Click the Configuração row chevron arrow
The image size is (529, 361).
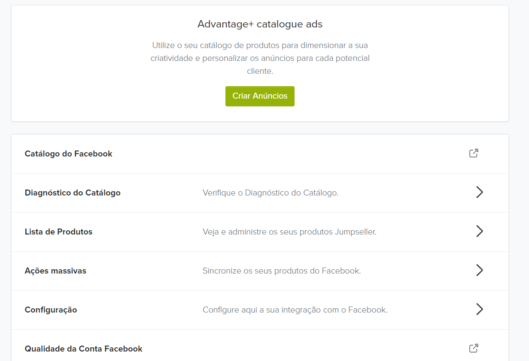point(480,310)
